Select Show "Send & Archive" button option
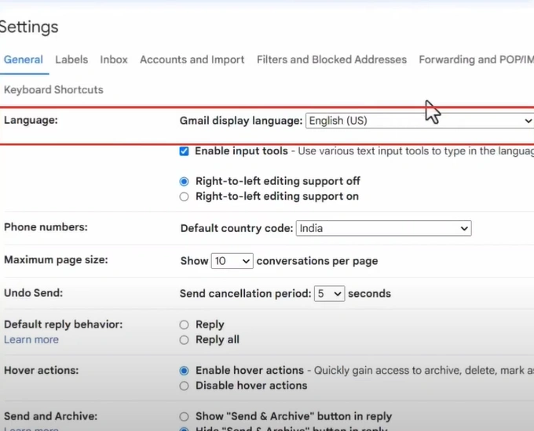Screen dimensions: 534x431 (184, 416)
